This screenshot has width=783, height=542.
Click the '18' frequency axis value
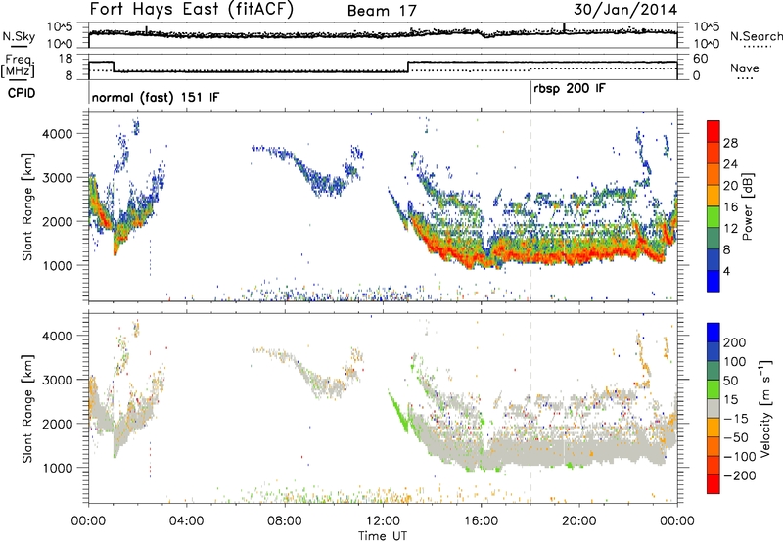click(x=65, y=59)
